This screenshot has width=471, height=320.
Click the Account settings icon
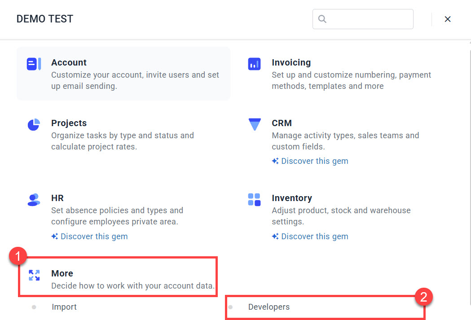34,64
